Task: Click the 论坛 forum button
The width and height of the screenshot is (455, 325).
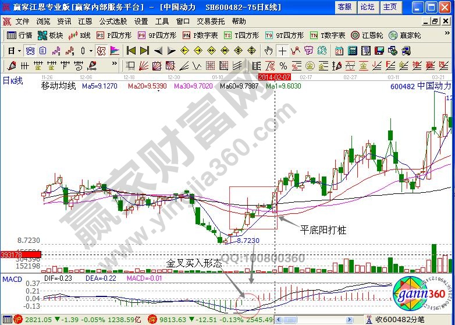Action: pyautogui.click(x=367, y=6)
